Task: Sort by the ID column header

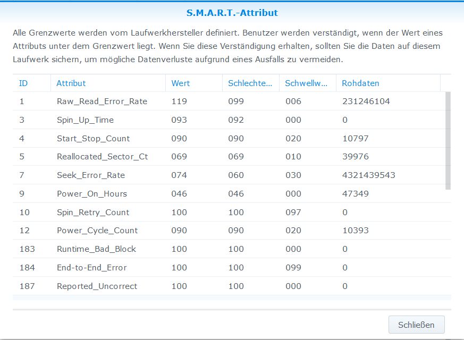Action: [32, 83]
